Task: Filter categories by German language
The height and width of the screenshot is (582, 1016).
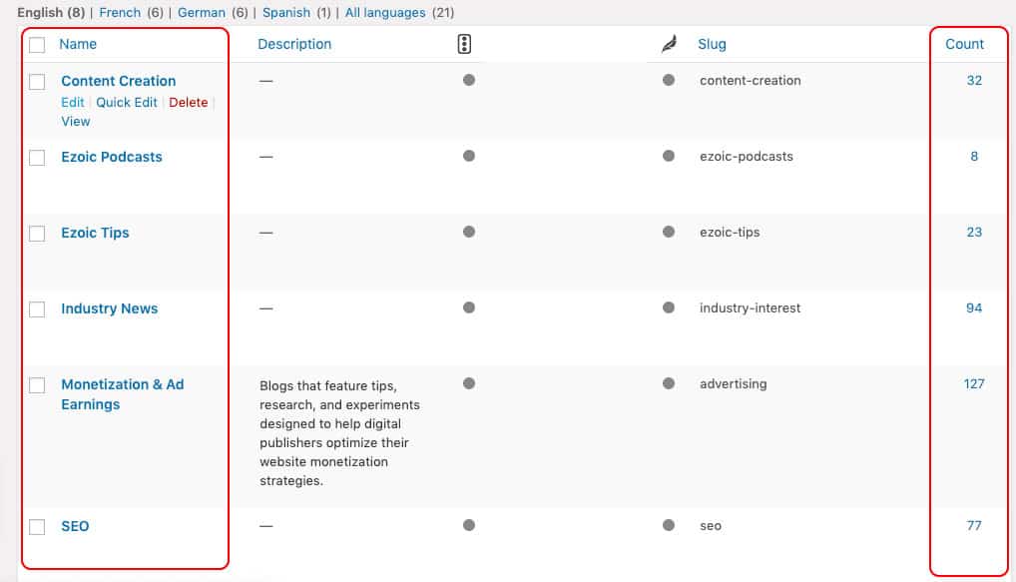Action: (202, 13)
